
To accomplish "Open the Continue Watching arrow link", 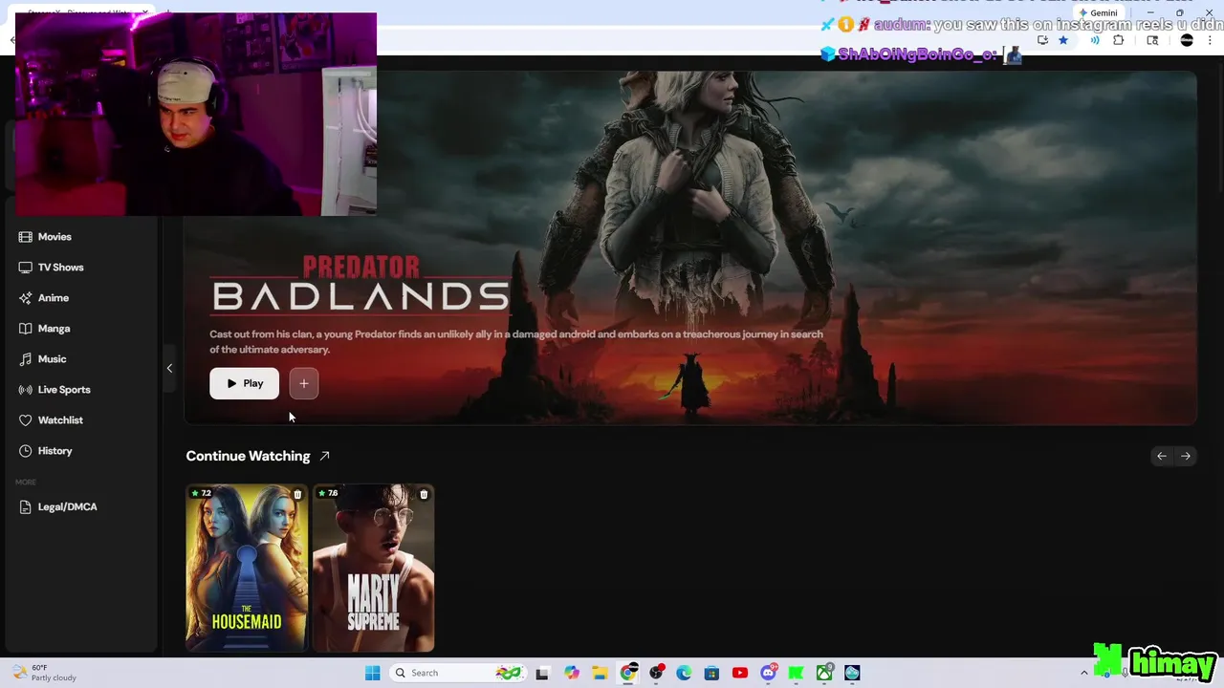I will pos(324,456).
